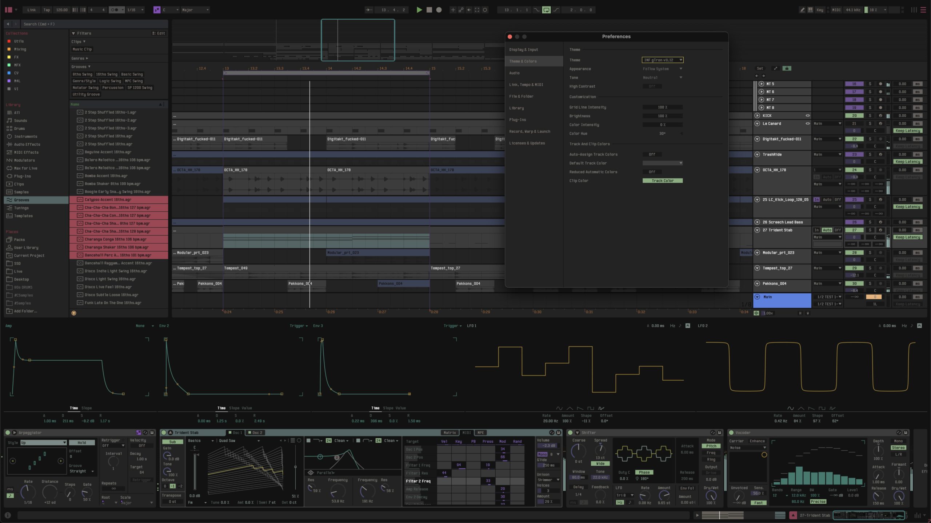Switch to Link, Tempo & MIDI tab

click(526, 85)
